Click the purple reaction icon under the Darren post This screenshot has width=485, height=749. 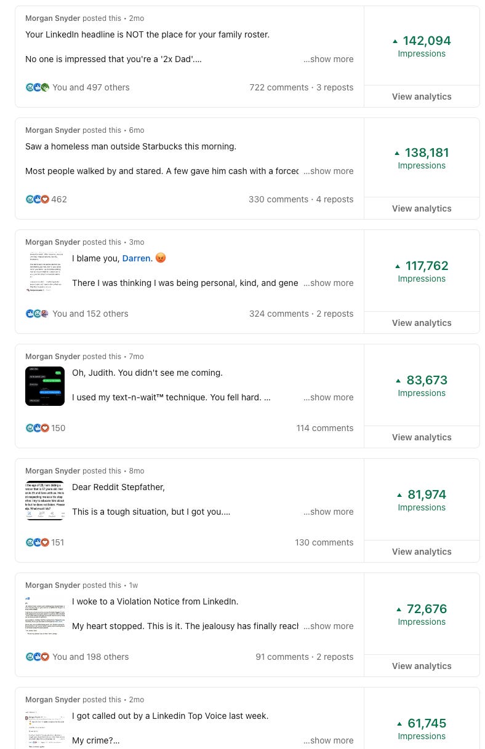click(x=45, y=314)
